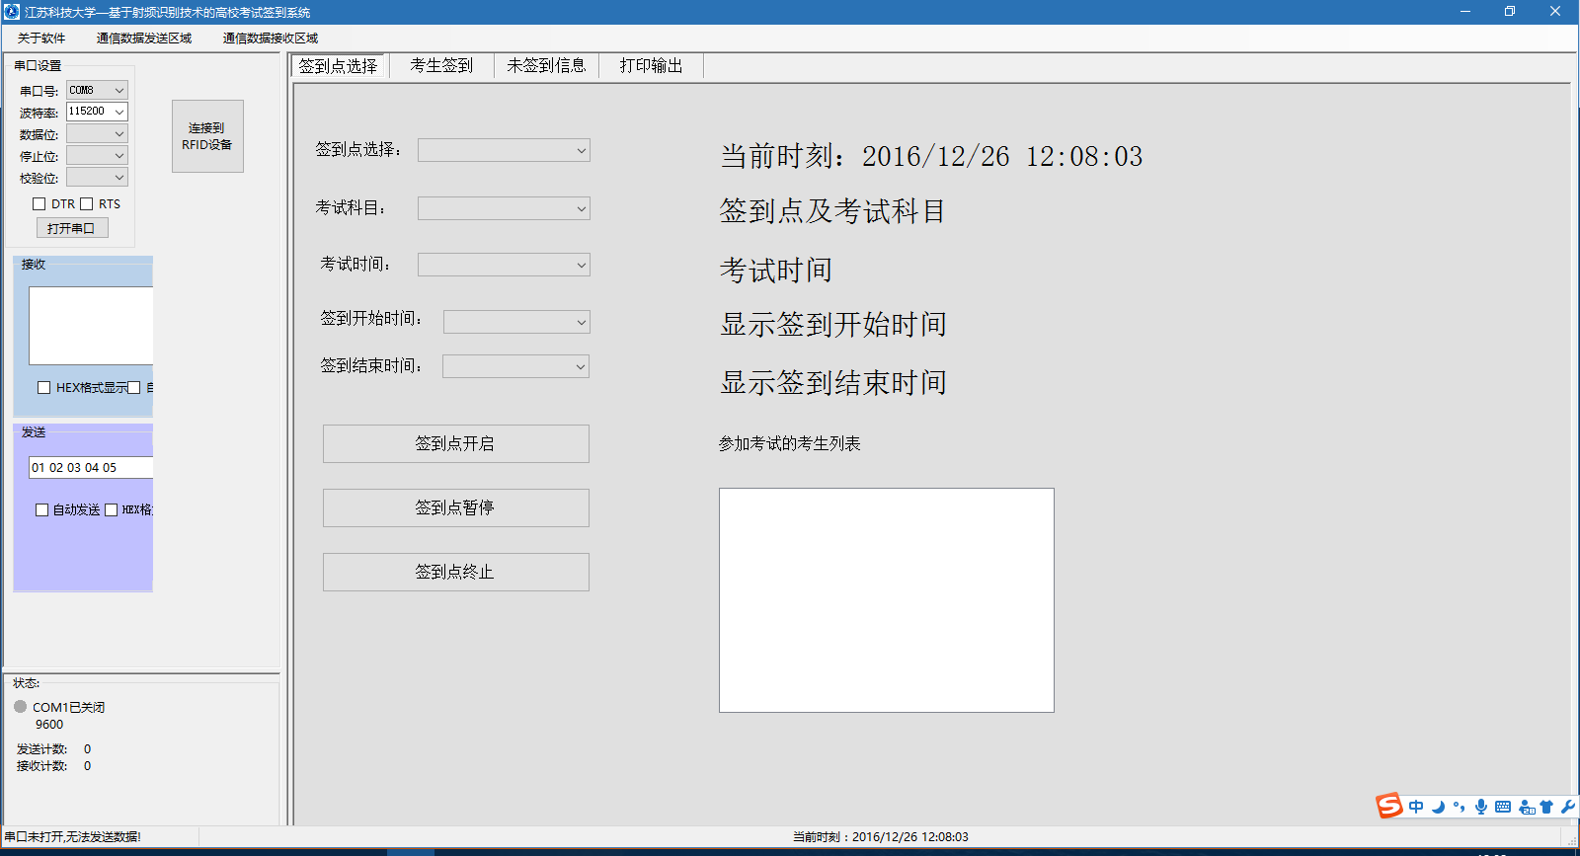Toggle the IME half/full-width moon icon
Viewport: 1580px width, 856px height.
(x=1438, y=807)
